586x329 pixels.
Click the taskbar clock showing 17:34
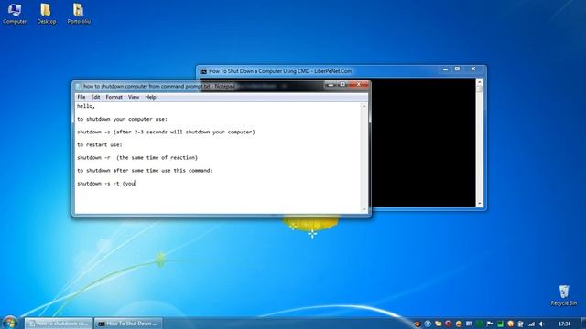[x=564, y=324]
